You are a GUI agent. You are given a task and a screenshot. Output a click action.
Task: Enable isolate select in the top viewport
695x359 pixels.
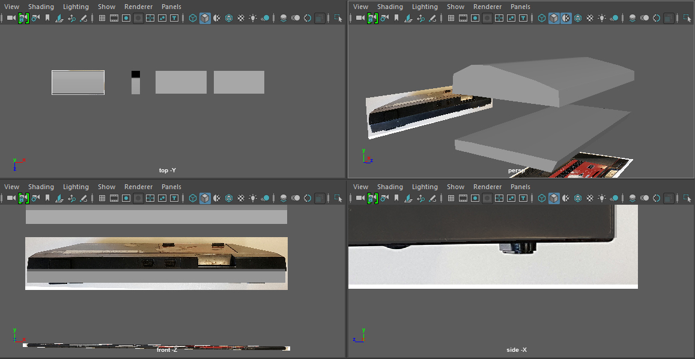(338, 18)
